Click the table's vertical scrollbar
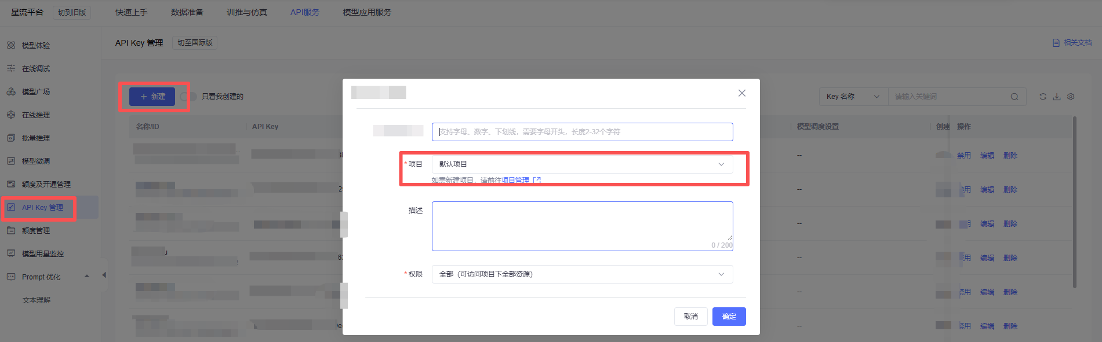Screen dimensions: 1102x342 [x=1074, y=202]
